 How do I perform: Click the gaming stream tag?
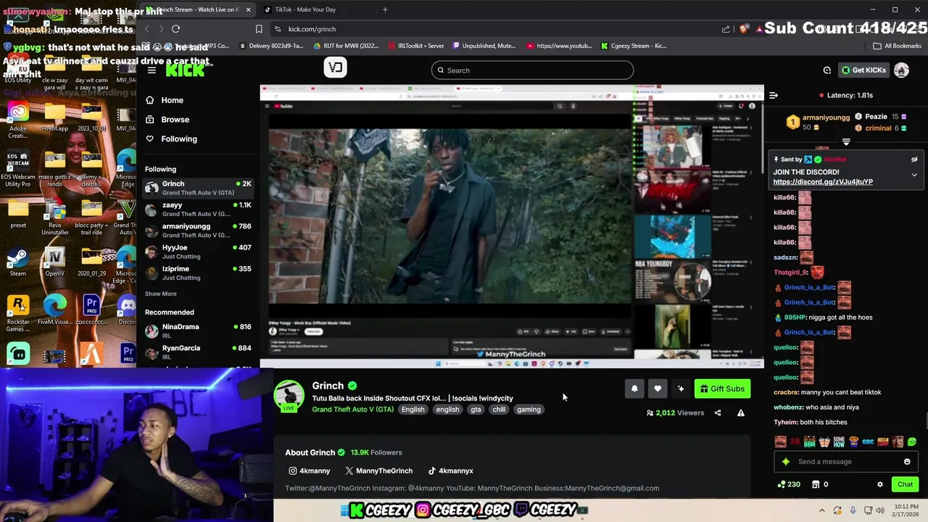point(529,410)
